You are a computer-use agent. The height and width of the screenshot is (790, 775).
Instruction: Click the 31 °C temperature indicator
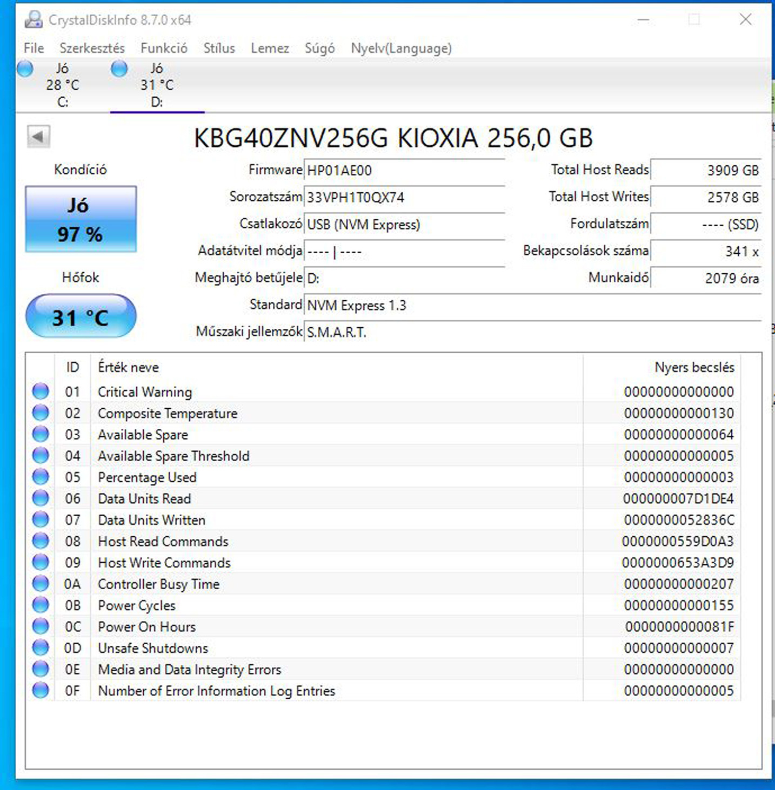(81, 316)
